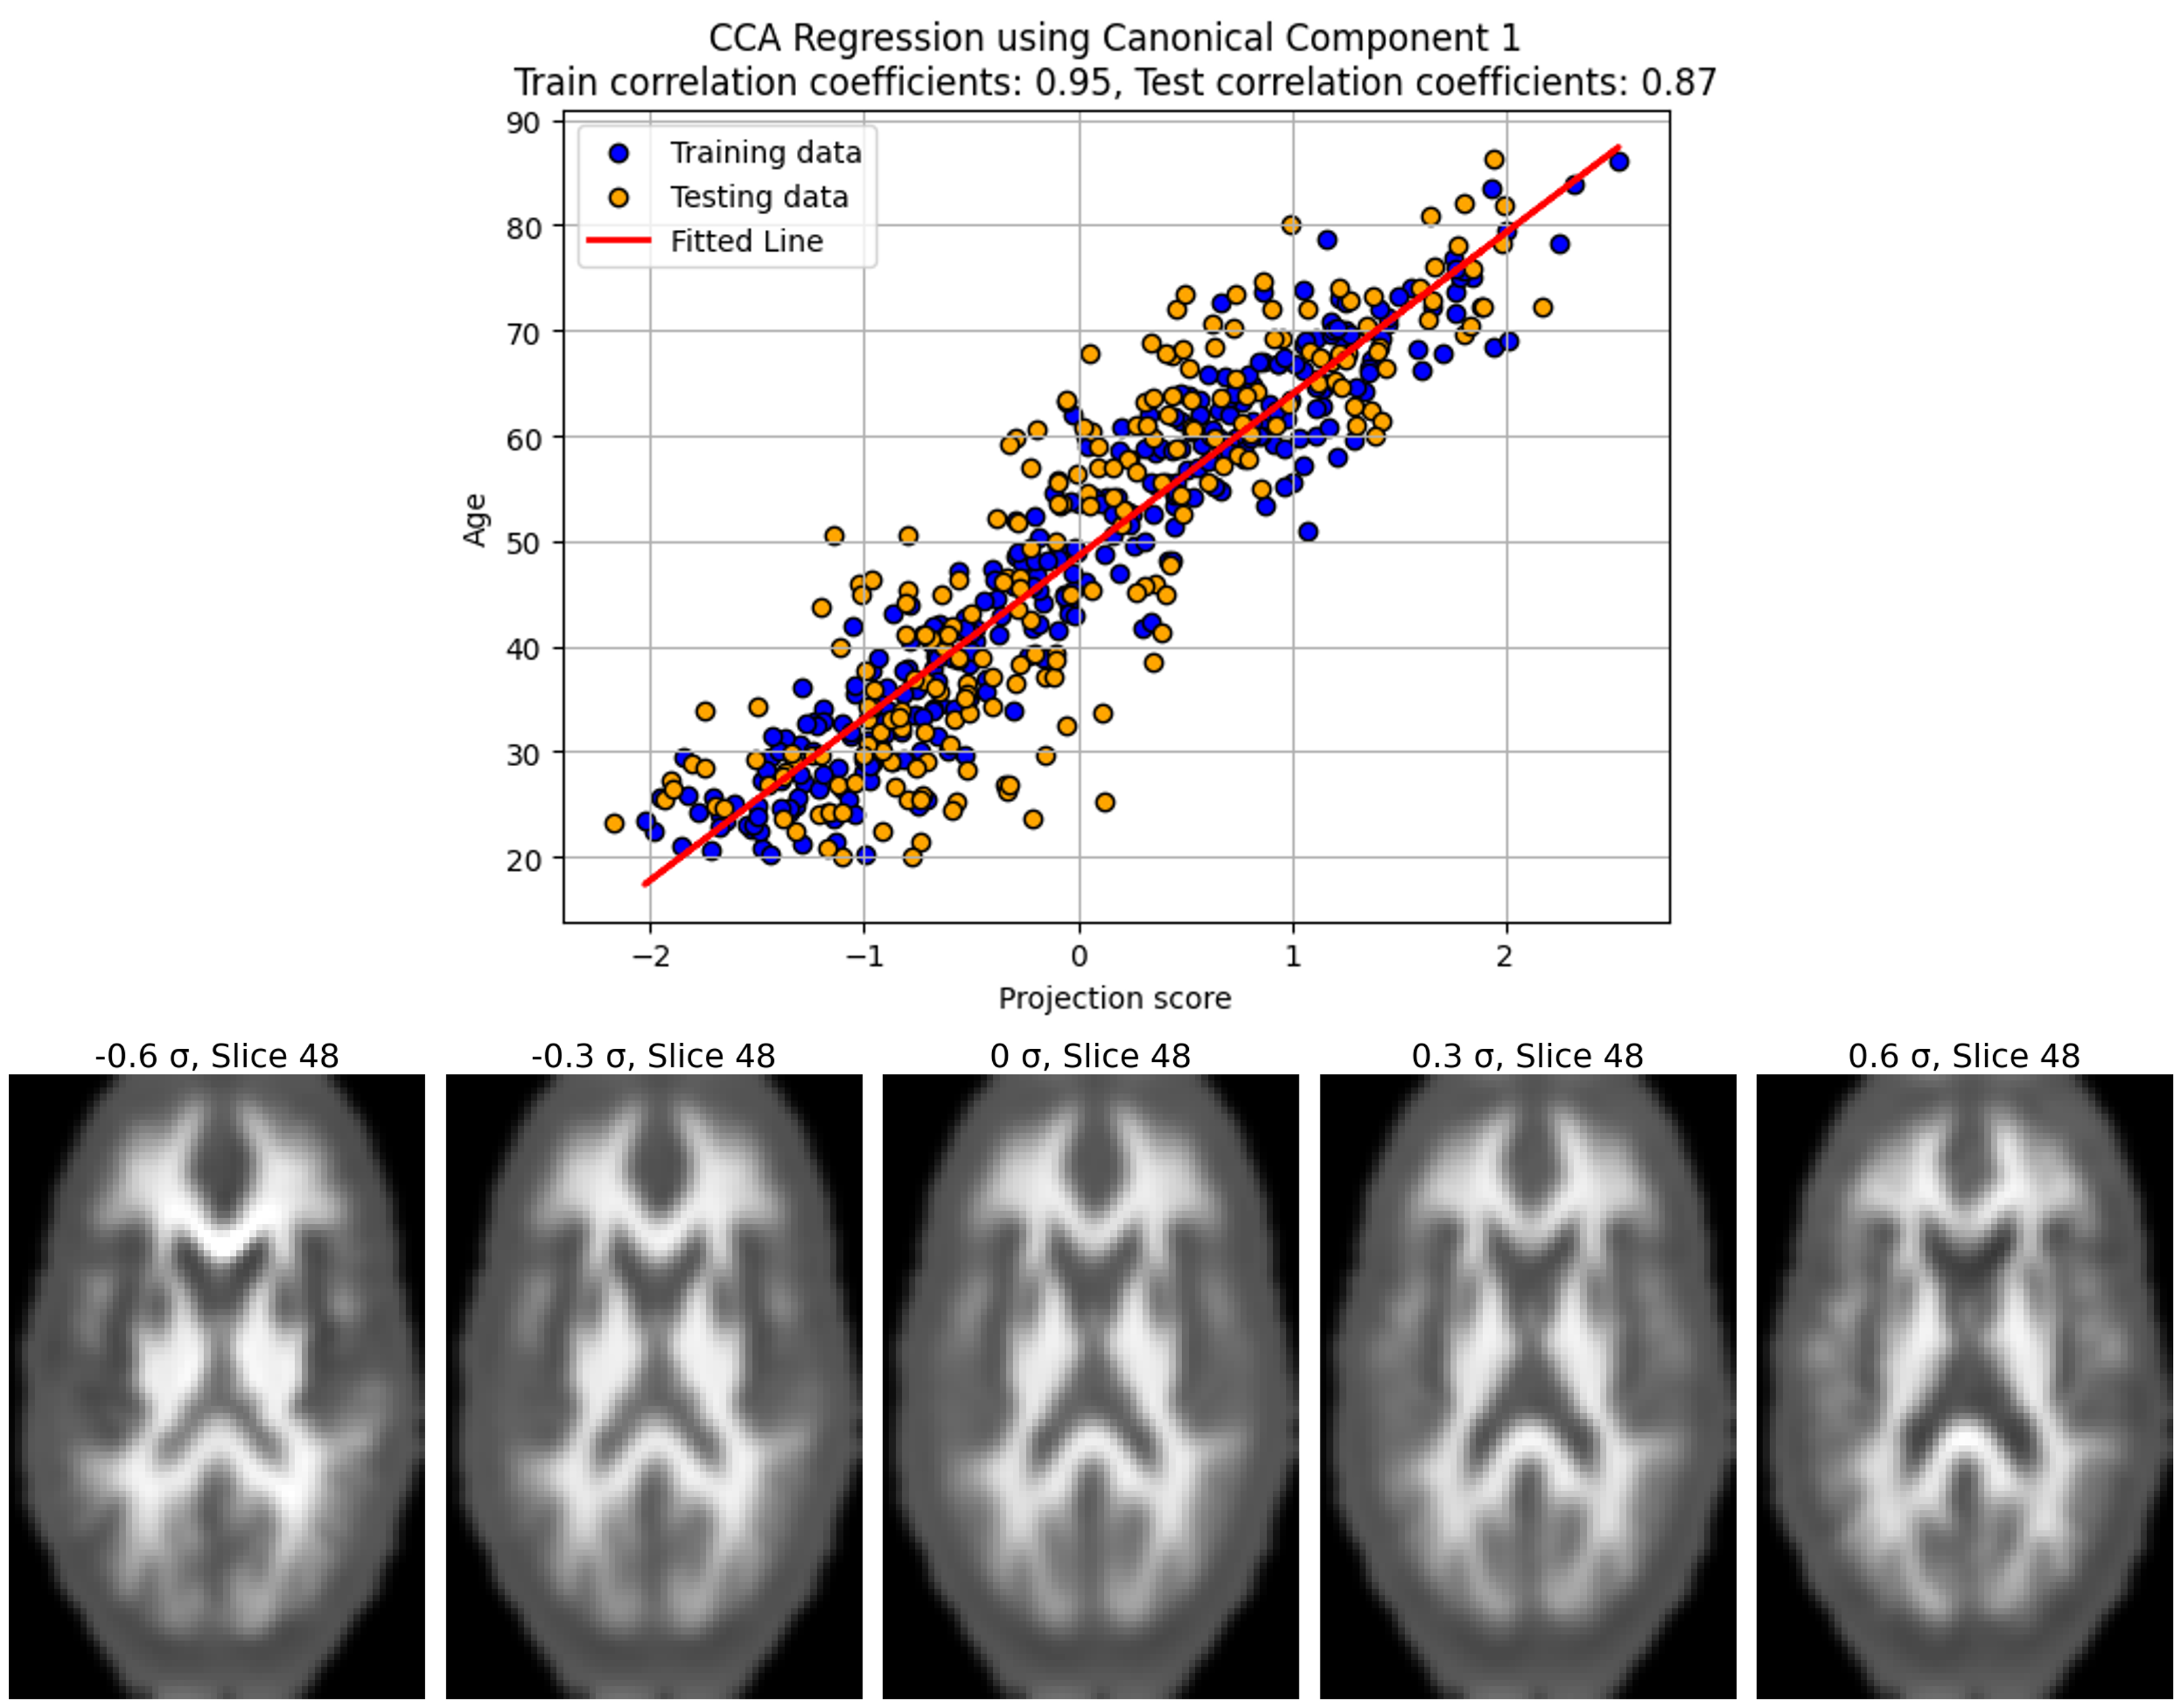
Task: Click the Training data legend label
Action: pos(765,153)
